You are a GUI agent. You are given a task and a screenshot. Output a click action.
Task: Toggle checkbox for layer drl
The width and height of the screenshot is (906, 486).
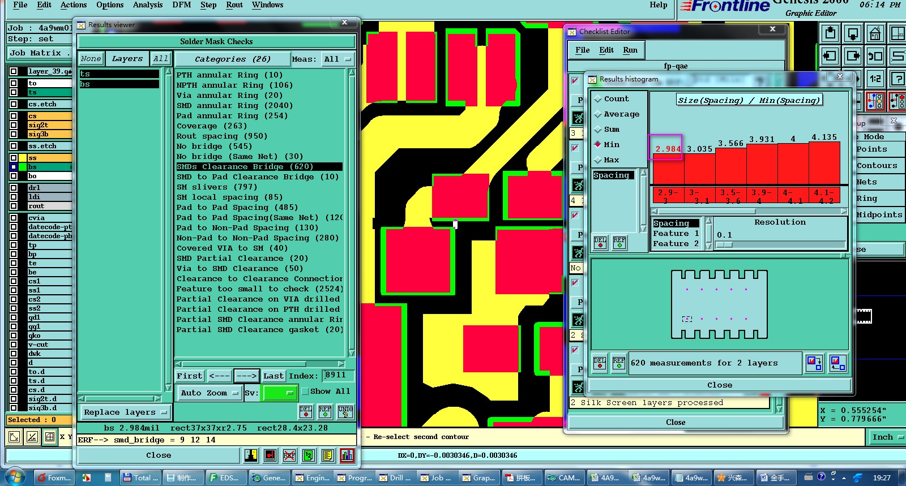[x=14, y=188]
